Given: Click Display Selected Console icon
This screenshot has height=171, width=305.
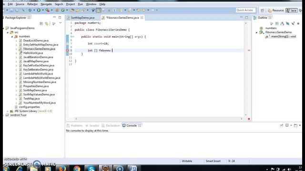Looking at the screenshot, I should (x=287, y=125).
